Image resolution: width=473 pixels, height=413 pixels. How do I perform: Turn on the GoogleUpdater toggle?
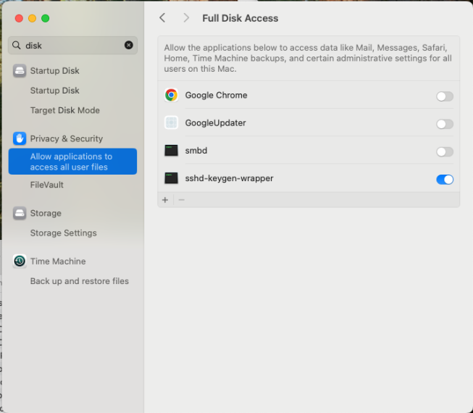coord(444,124)
